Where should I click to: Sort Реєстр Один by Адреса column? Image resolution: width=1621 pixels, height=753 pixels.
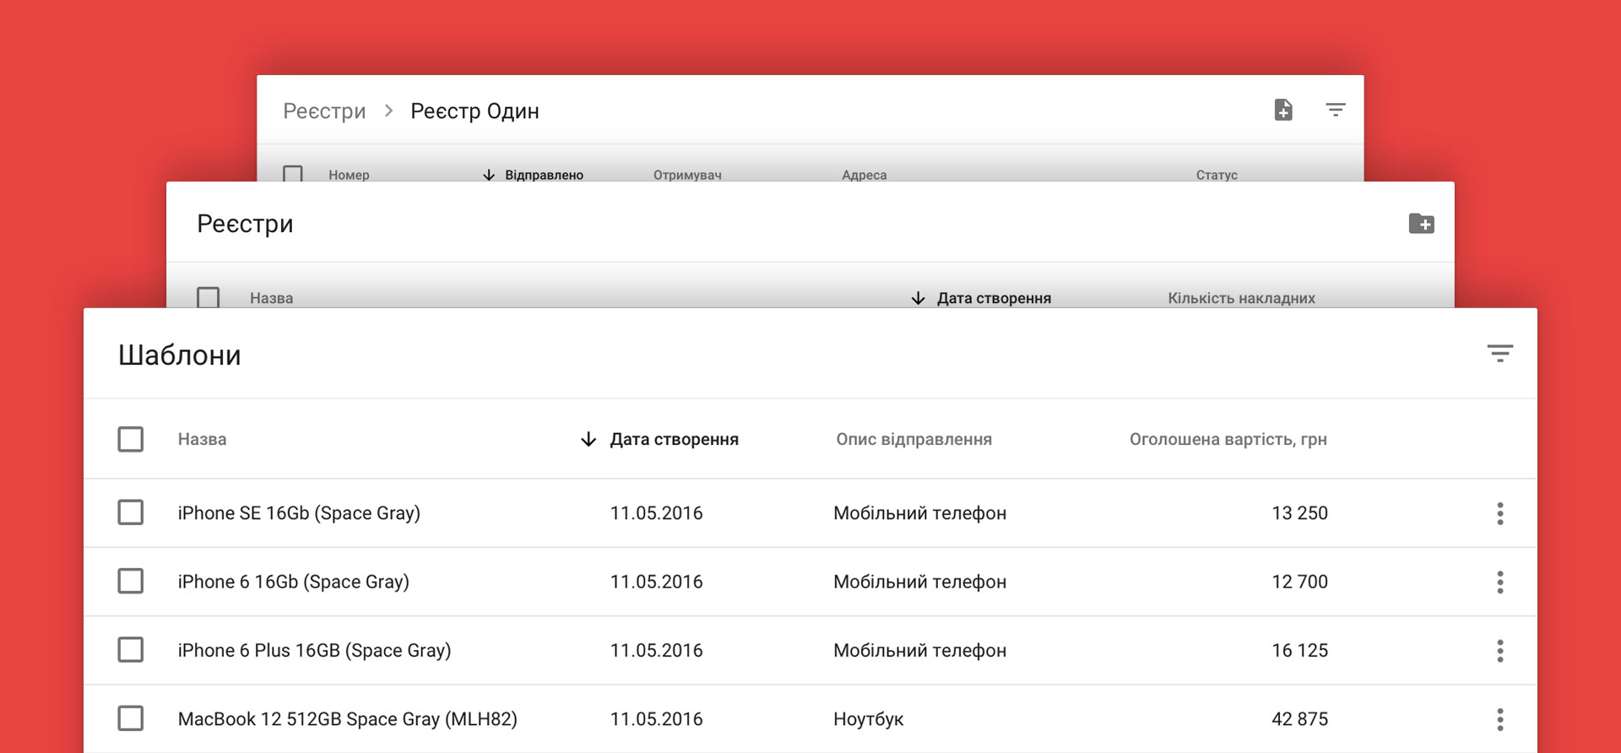[864, 175]
